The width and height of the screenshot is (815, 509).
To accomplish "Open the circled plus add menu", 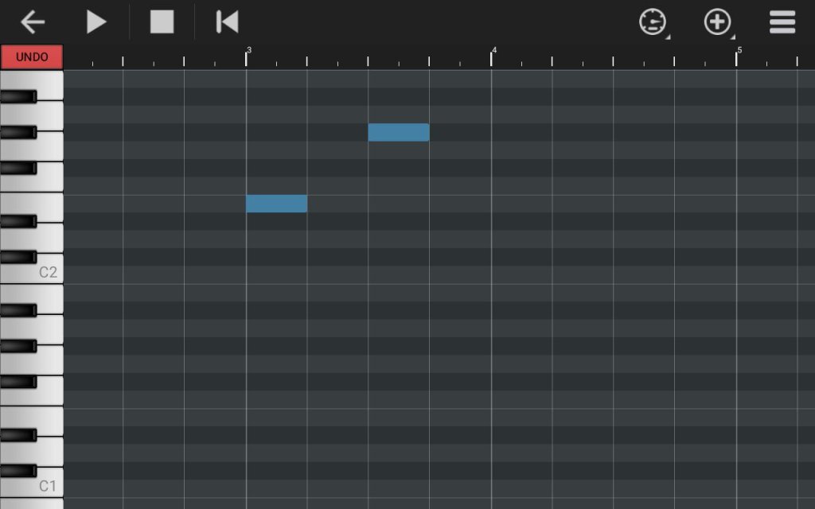I will point(718,22).
